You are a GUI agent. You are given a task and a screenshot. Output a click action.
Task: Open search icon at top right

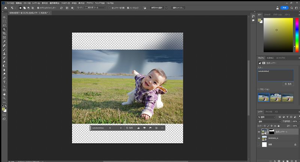[292, 8]
